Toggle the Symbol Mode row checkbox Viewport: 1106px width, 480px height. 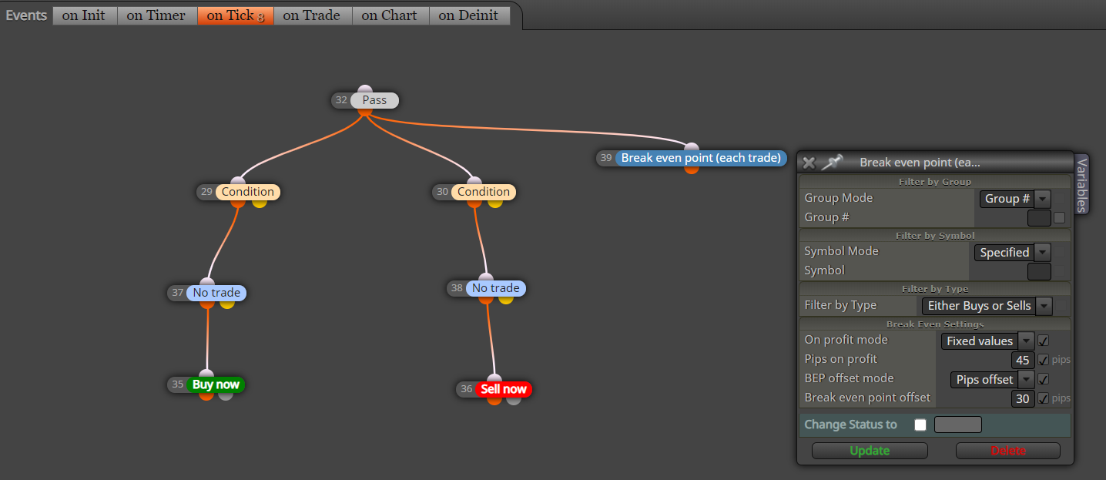coord(1059,252)
